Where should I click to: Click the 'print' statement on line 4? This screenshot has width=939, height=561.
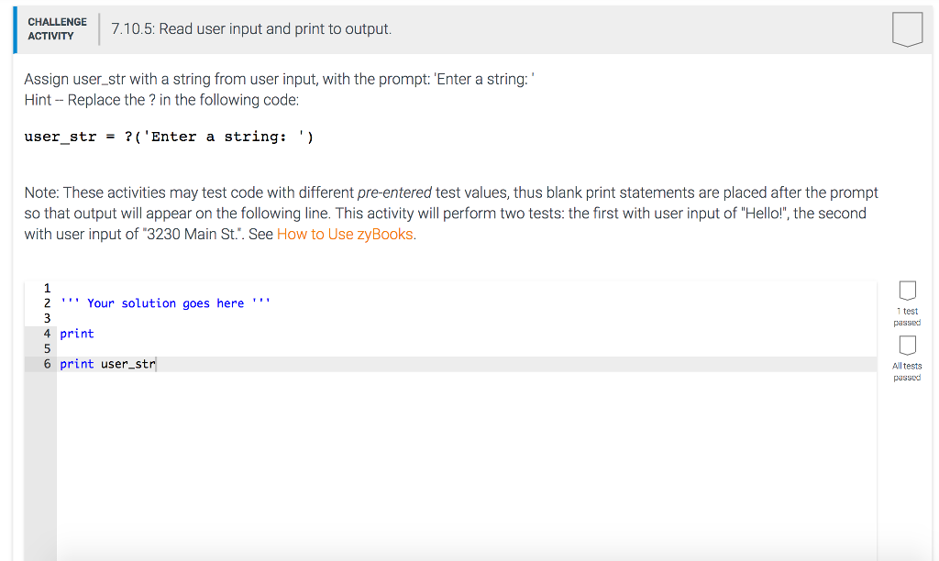tap(77, 334)
